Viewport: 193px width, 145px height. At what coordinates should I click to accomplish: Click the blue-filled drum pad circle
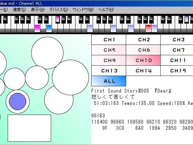18,101
